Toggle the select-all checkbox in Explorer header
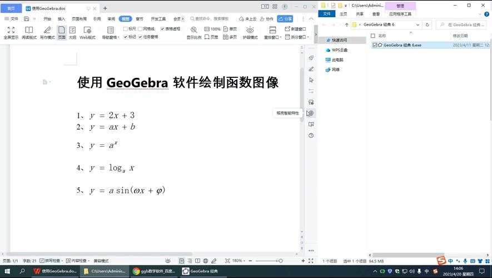The width and height of the screenshot is (492, 278). click(x=373, y=36)
